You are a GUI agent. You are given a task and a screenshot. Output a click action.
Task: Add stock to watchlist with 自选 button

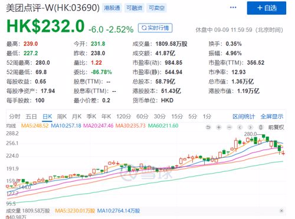coord(267,8)
